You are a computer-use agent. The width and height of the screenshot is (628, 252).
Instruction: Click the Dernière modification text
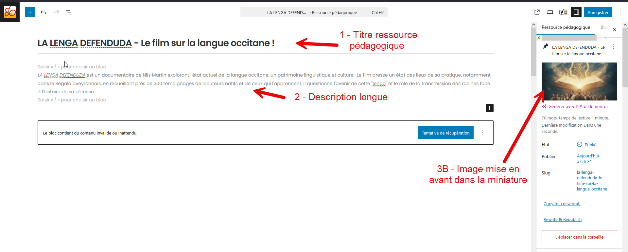[x=571, y=128]
